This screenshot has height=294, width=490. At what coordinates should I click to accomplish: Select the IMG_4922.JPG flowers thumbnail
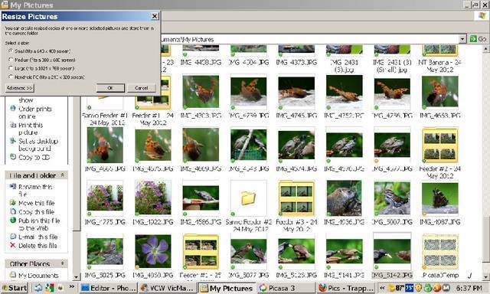tap(153, 198)
